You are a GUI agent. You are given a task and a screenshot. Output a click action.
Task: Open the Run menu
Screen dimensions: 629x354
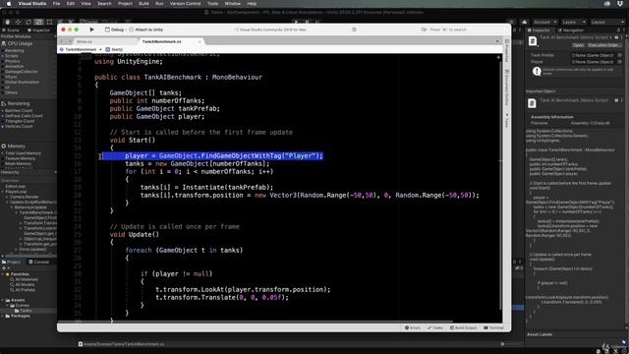tap(159, 4)
